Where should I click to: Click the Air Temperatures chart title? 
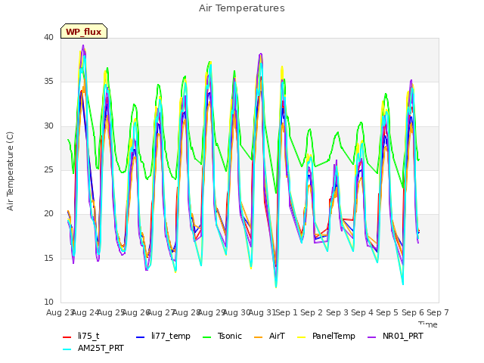point(242,8)
